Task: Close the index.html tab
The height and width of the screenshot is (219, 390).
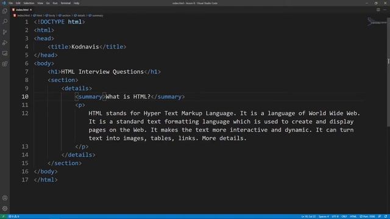Action: coord(31,10)
